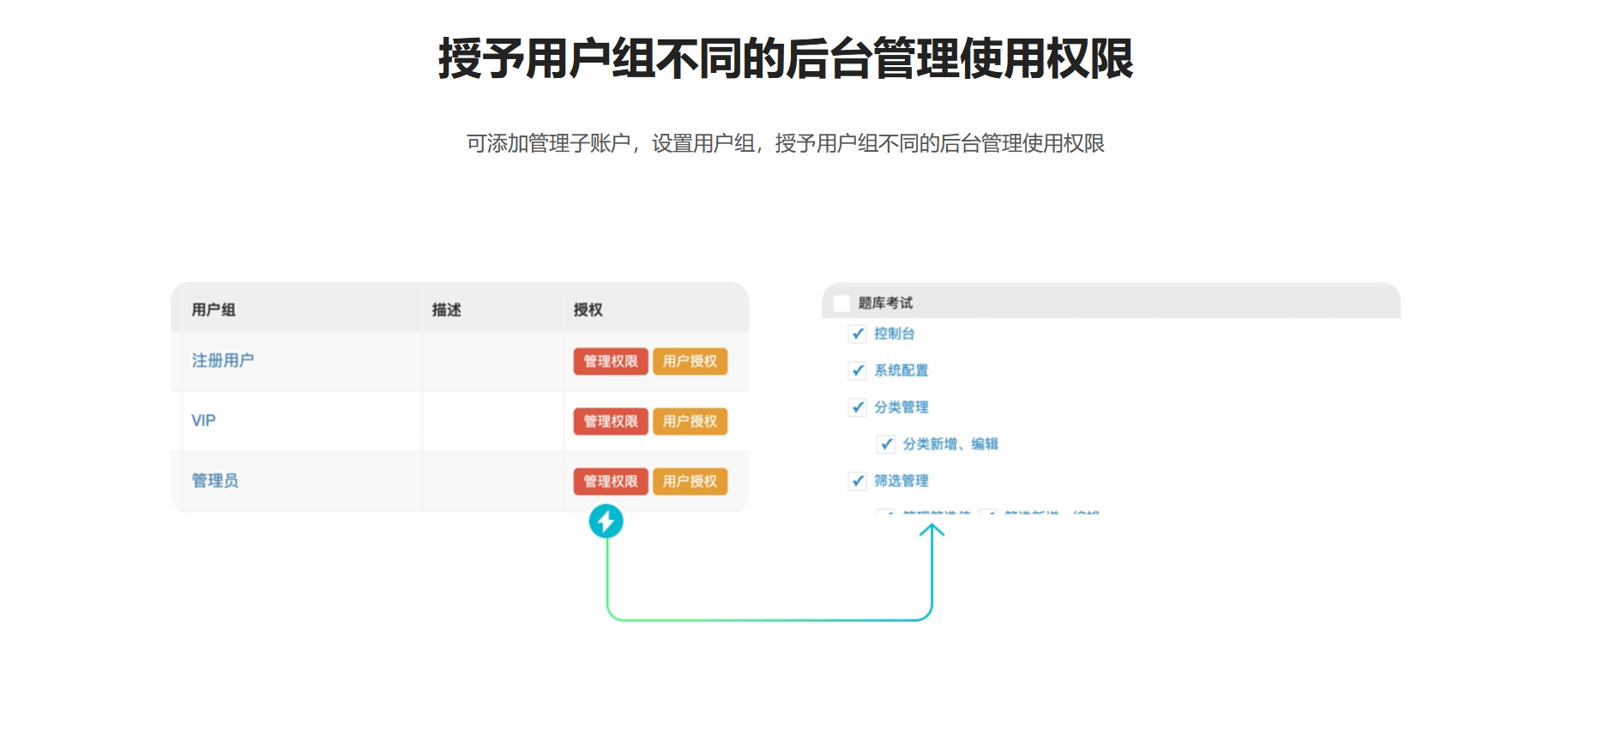Click 管理权限 in the VIP row
Image resolution: width=1610 pixels, height=740 pixels.
[x=611, y=422]
